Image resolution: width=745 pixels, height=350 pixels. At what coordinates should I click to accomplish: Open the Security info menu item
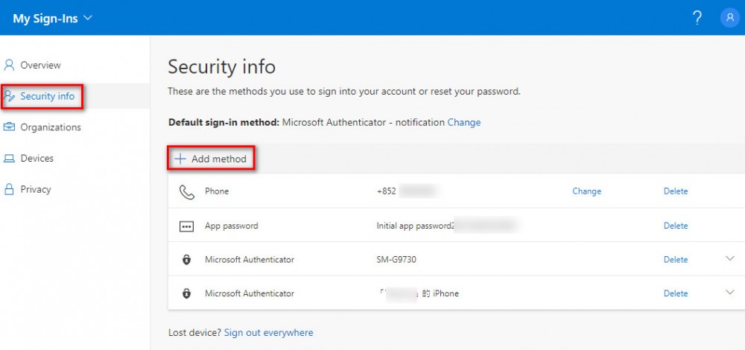[x=47, y=96]
